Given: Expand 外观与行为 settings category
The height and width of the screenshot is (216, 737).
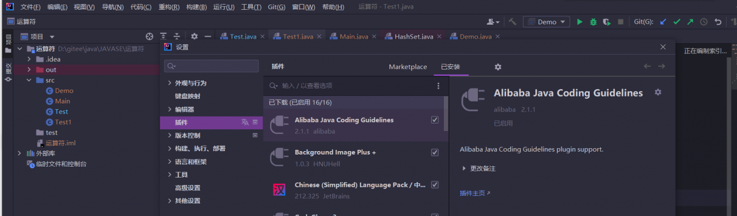Looking at the screenshot, I should pyautogui.click(x=169, y=83).
